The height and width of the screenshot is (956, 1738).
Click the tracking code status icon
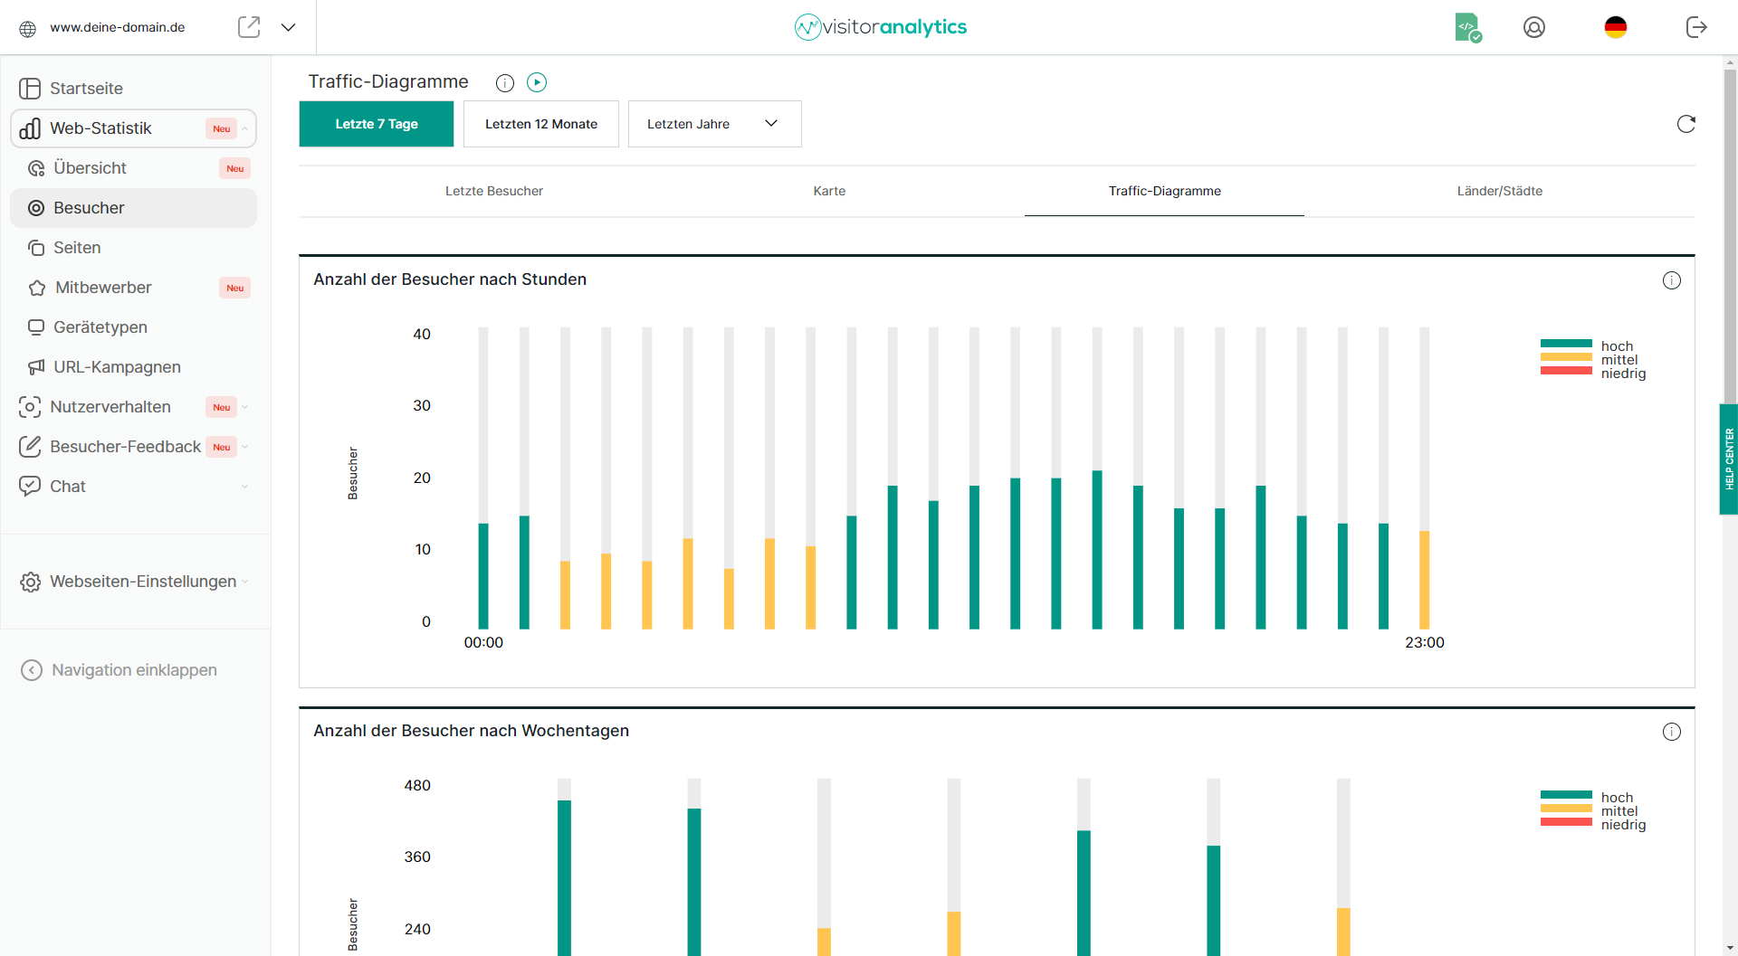click(x=1467, y=27)
